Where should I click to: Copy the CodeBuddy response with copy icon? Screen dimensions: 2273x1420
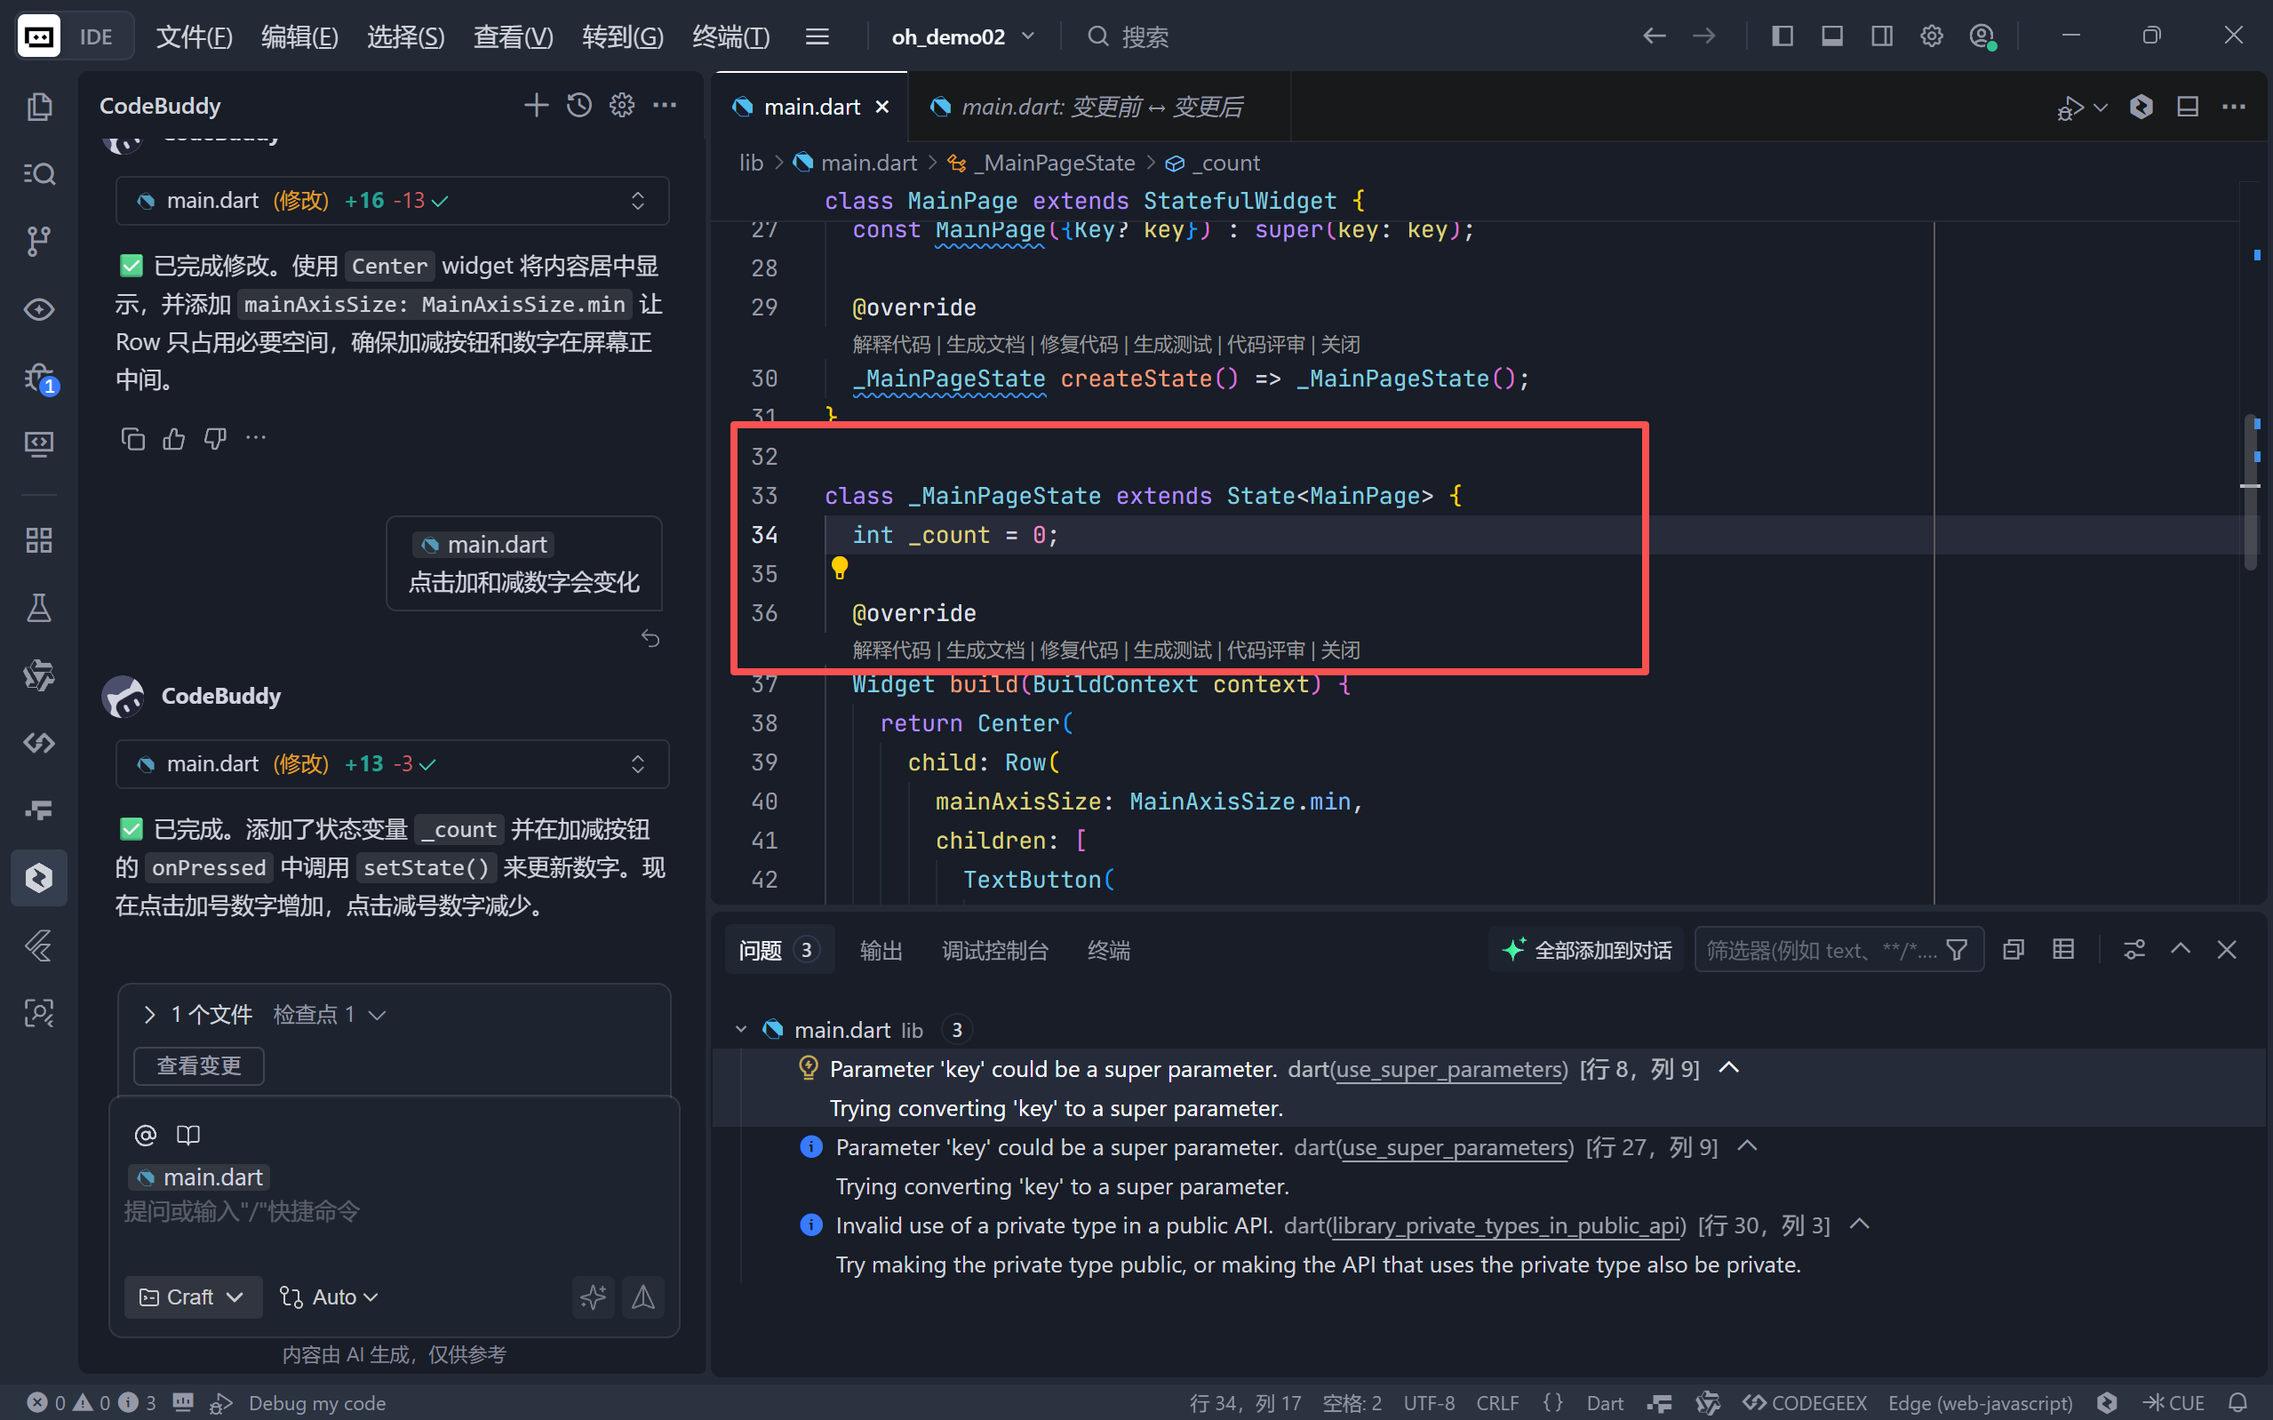pos(132,439)
